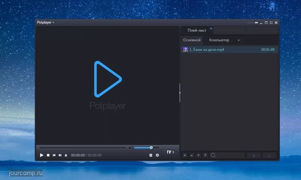The height and width of the screenshot is (180, 301).
Task: Jump to the previous track
Action: [54, 155]
